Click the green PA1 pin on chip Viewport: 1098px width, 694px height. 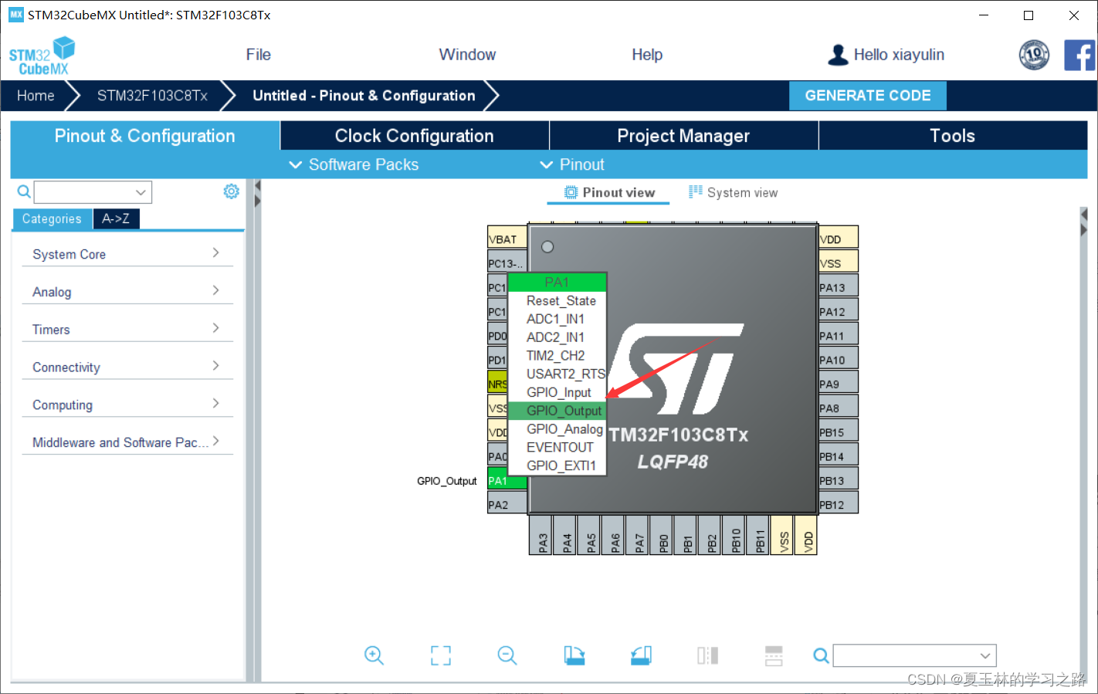pos(507,480)
